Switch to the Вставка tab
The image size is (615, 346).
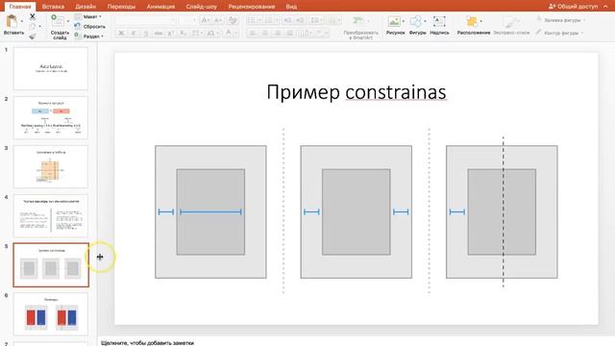(x=53, y=7)
